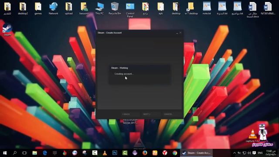Open the capture-1 VLC file icon
This screenshot has height=157, width=279.
coord(253,135)
